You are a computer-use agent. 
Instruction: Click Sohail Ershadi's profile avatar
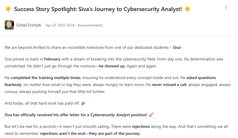9,25
